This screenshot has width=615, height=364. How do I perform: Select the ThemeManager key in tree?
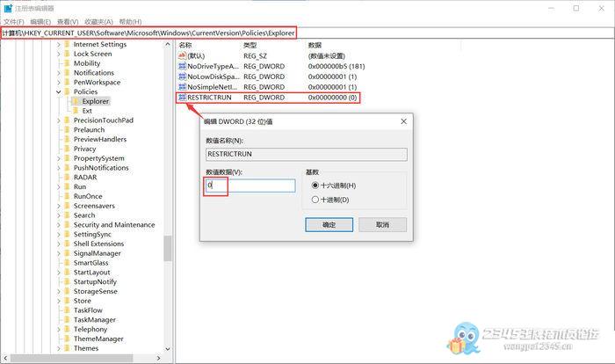[98, 339]
